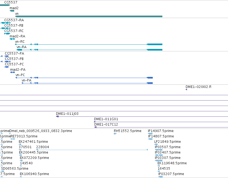The image size is (228, 178).
Task: Click the vn-RA transcript label
Action: [x=21, y=47]
